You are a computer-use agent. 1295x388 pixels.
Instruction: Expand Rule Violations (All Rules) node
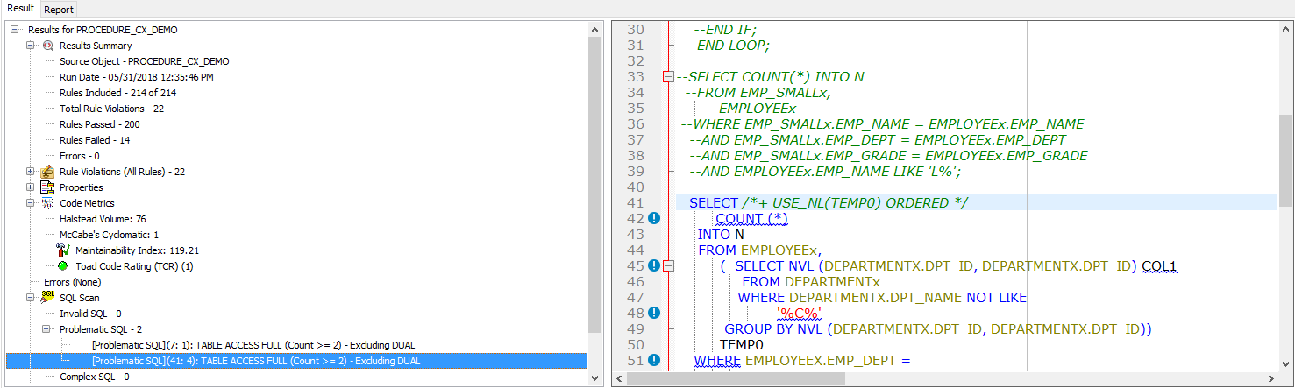tap(31, 172)
